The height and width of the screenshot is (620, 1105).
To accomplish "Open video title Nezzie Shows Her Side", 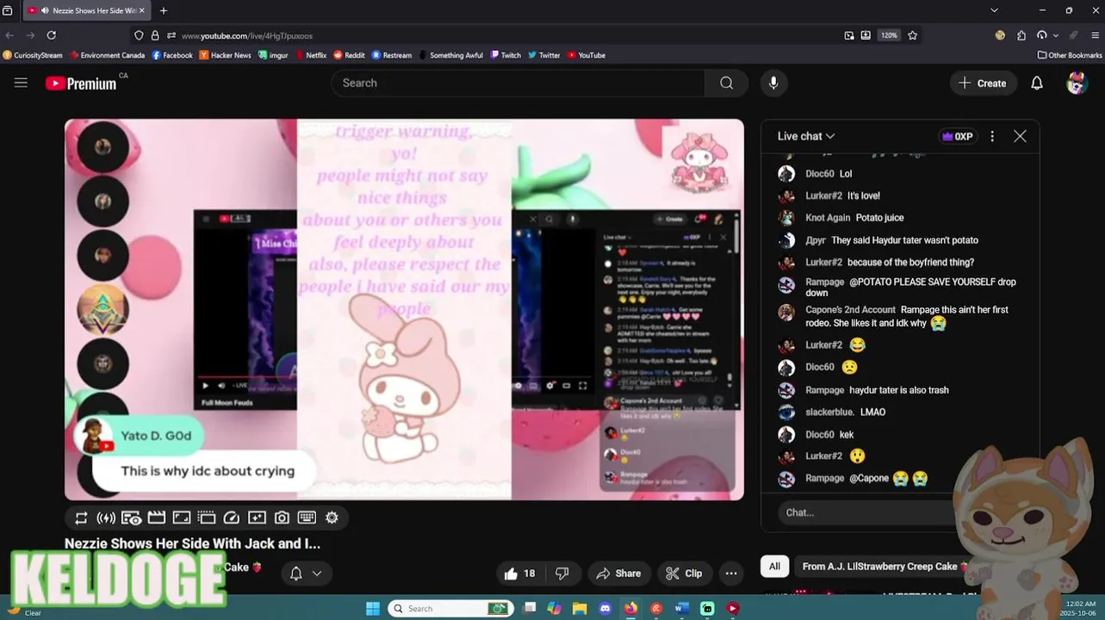I will (192, 543).
